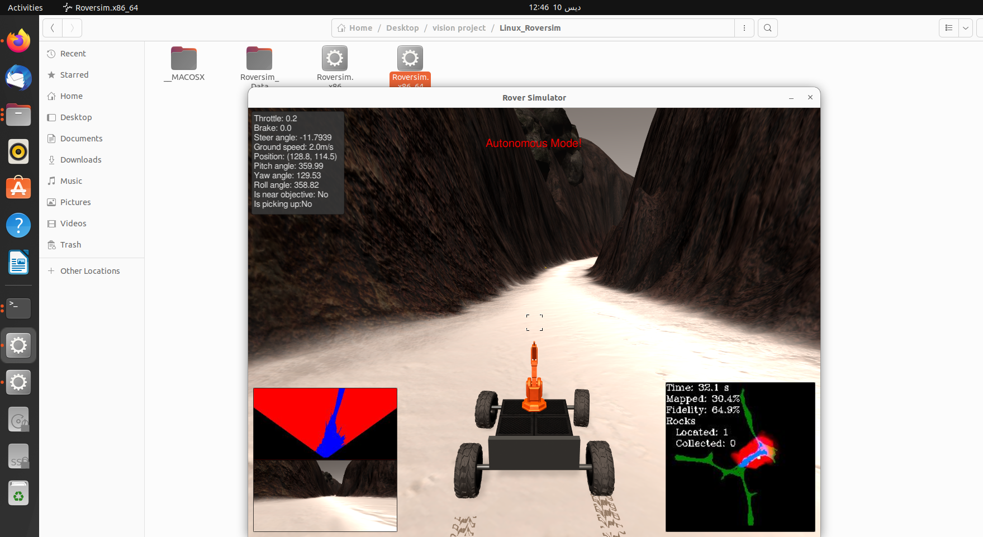Launch LibreOffice Writer from the dock
The width and height of the screenshot is (983, 537).
pyautogui.click(x=18, y=262)
